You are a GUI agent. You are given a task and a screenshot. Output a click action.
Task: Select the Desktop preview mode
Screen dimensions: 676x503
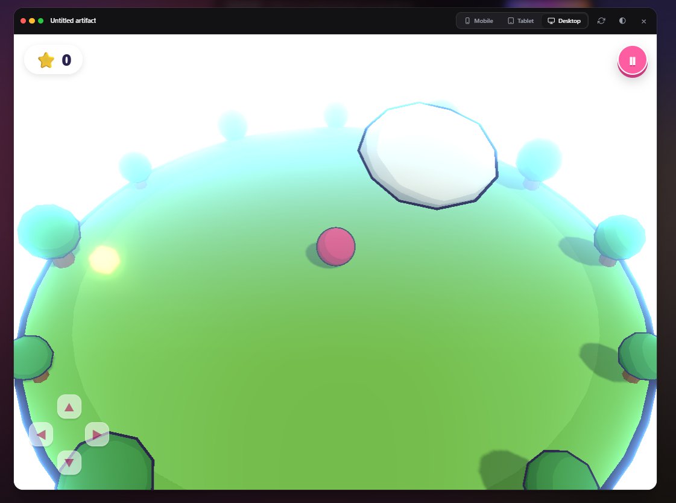pos(564,21)
